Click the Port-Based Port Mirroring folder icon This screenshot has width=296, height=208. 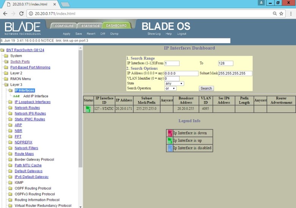click(6, 67)
